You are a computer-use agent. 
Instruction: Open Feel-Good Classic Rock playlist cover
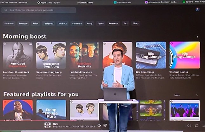pos(18,55)
